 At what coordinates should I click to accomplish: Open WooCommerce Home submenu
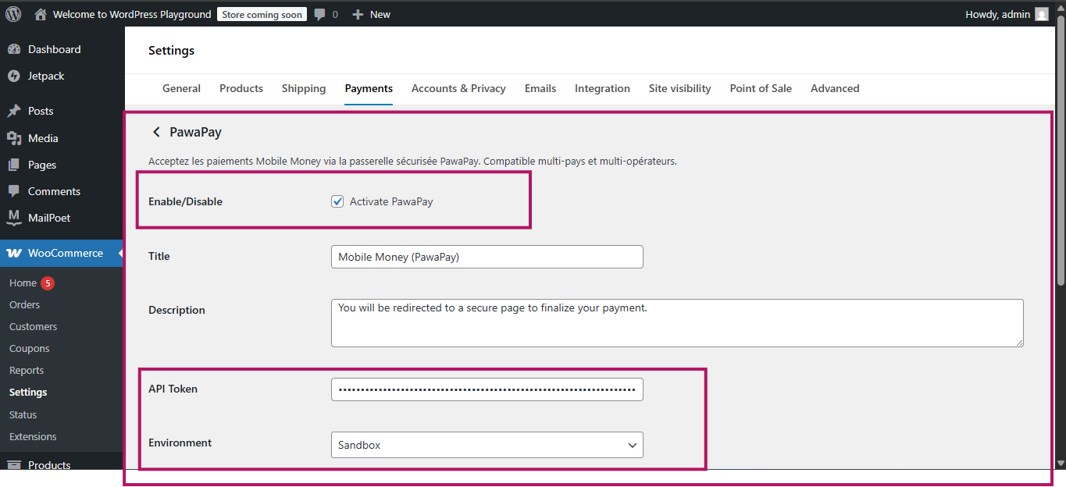pyautogui.click(x=23, y=283)
